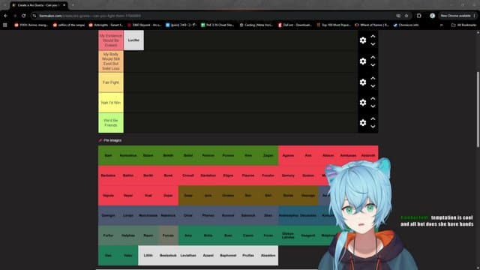This screenshot has width=480, height=270.
Task: Click the page vertical scrollbar
Action: 478,109
